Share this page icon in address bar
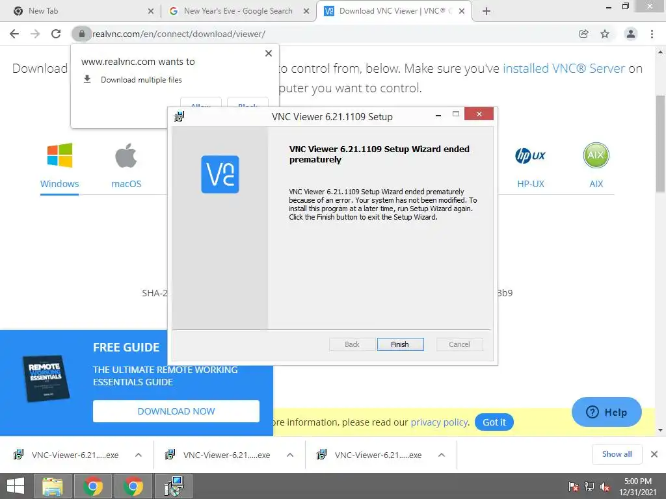Viewport: 666px width, 499px height. coord(584,34)
